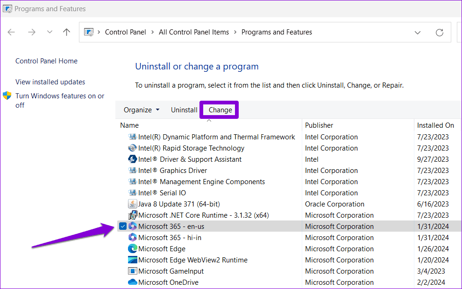The width and height of the screenshot is (462, 289).
Task: Click All Control Panel Items breadcrumb
Action: pos(194,32)
